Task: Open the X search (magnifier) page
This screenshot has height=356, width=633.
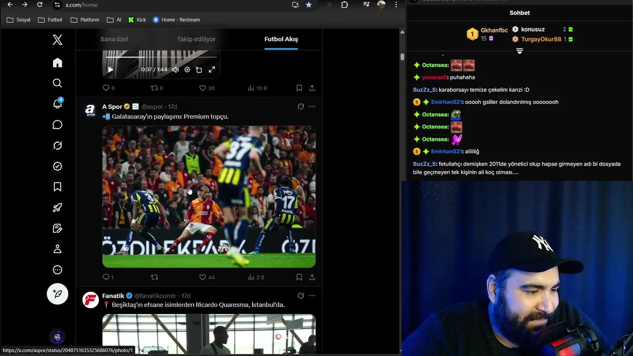Action: [57, 83]
